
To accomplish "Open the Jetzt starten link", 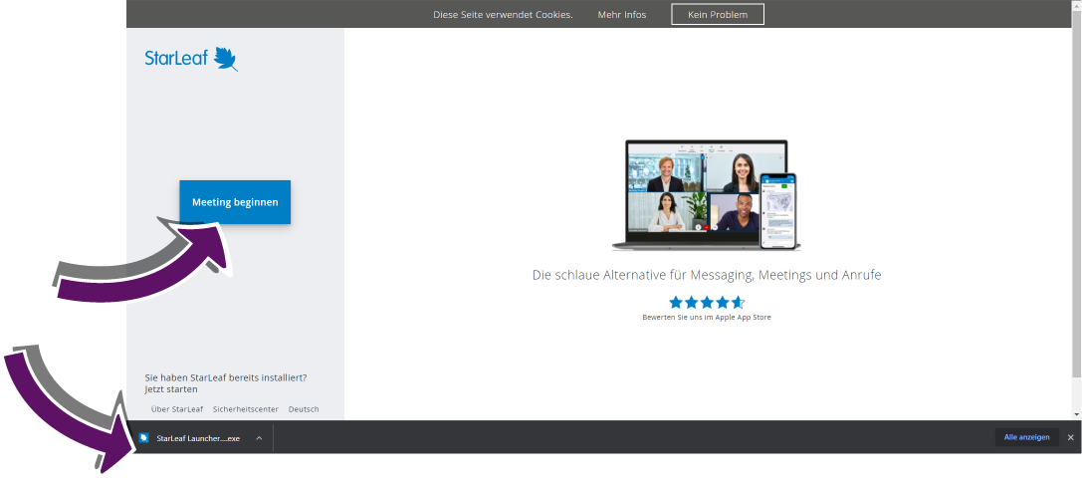I will (x=171, y=389).
